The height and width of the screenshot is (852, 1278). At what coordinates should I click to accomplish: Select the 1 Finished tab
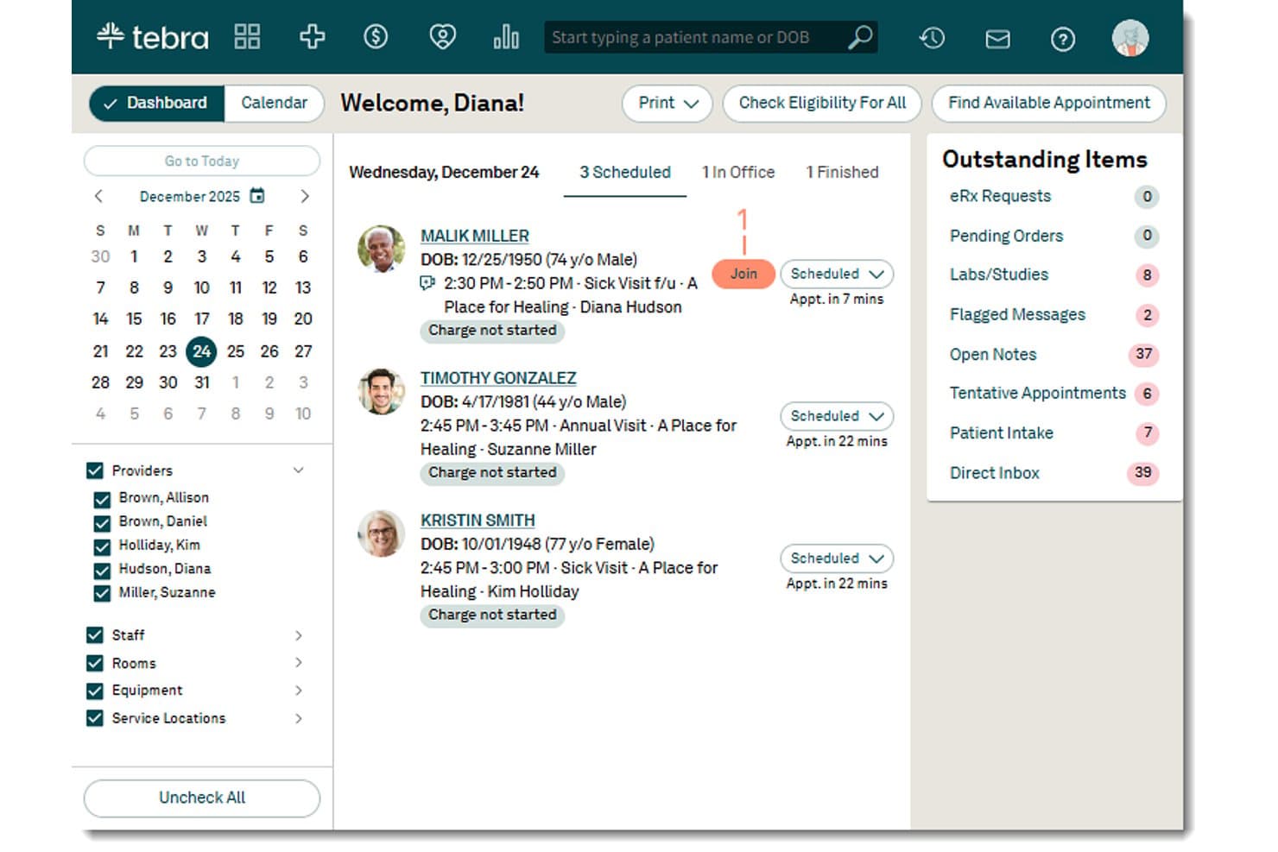pos(842,172)
